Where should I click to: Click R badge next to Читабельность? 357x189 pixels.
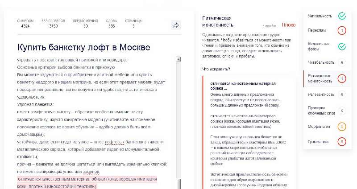pos(342,63)
